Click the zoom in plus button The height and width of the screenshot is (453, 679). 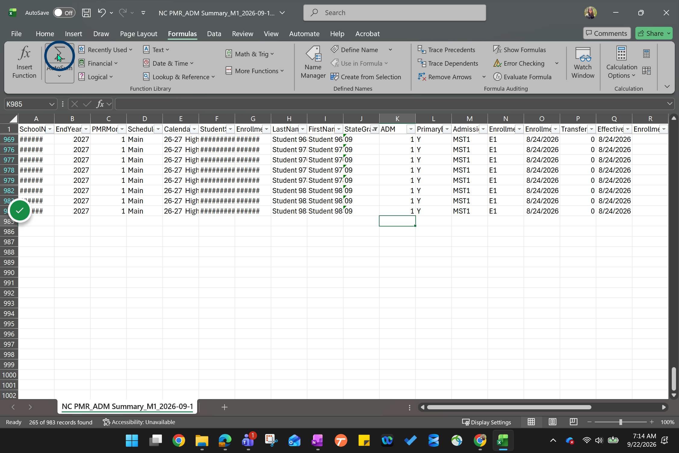[652, 422]
